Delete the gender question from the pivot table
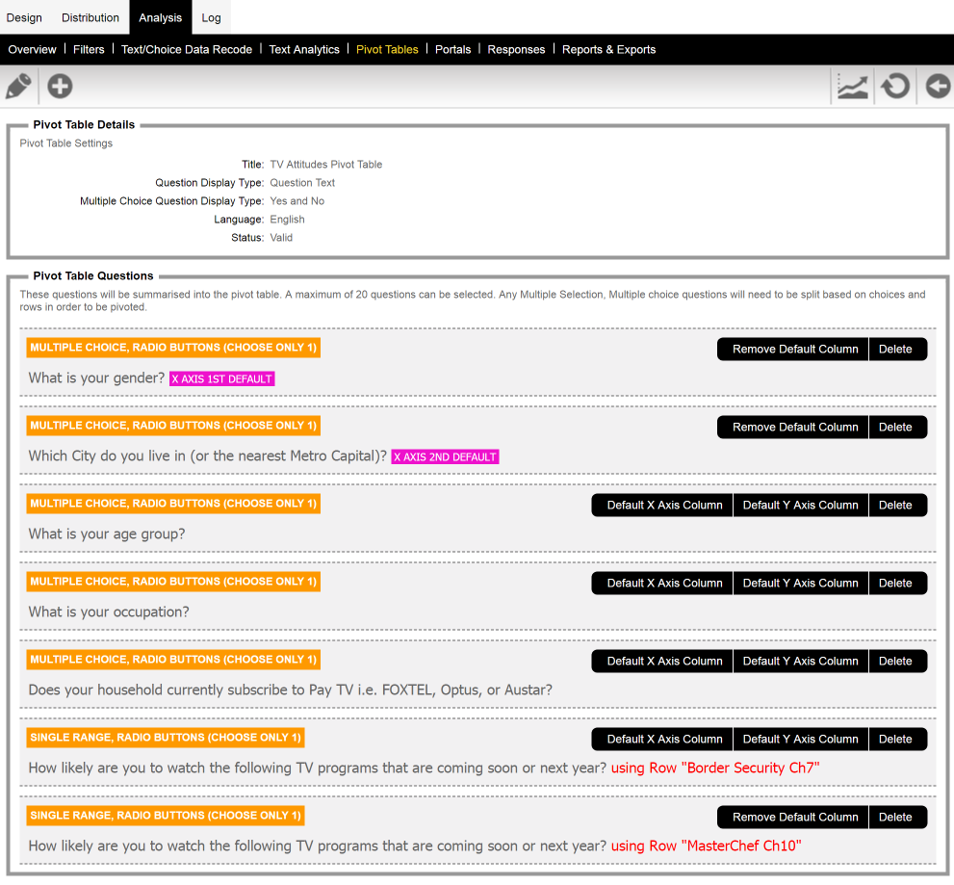Screen dimensions: 954x885 [x=897, y=349]
